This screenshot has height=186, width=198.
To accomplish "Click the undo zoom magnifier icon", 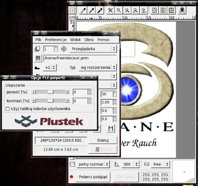I will coord(144,11).
